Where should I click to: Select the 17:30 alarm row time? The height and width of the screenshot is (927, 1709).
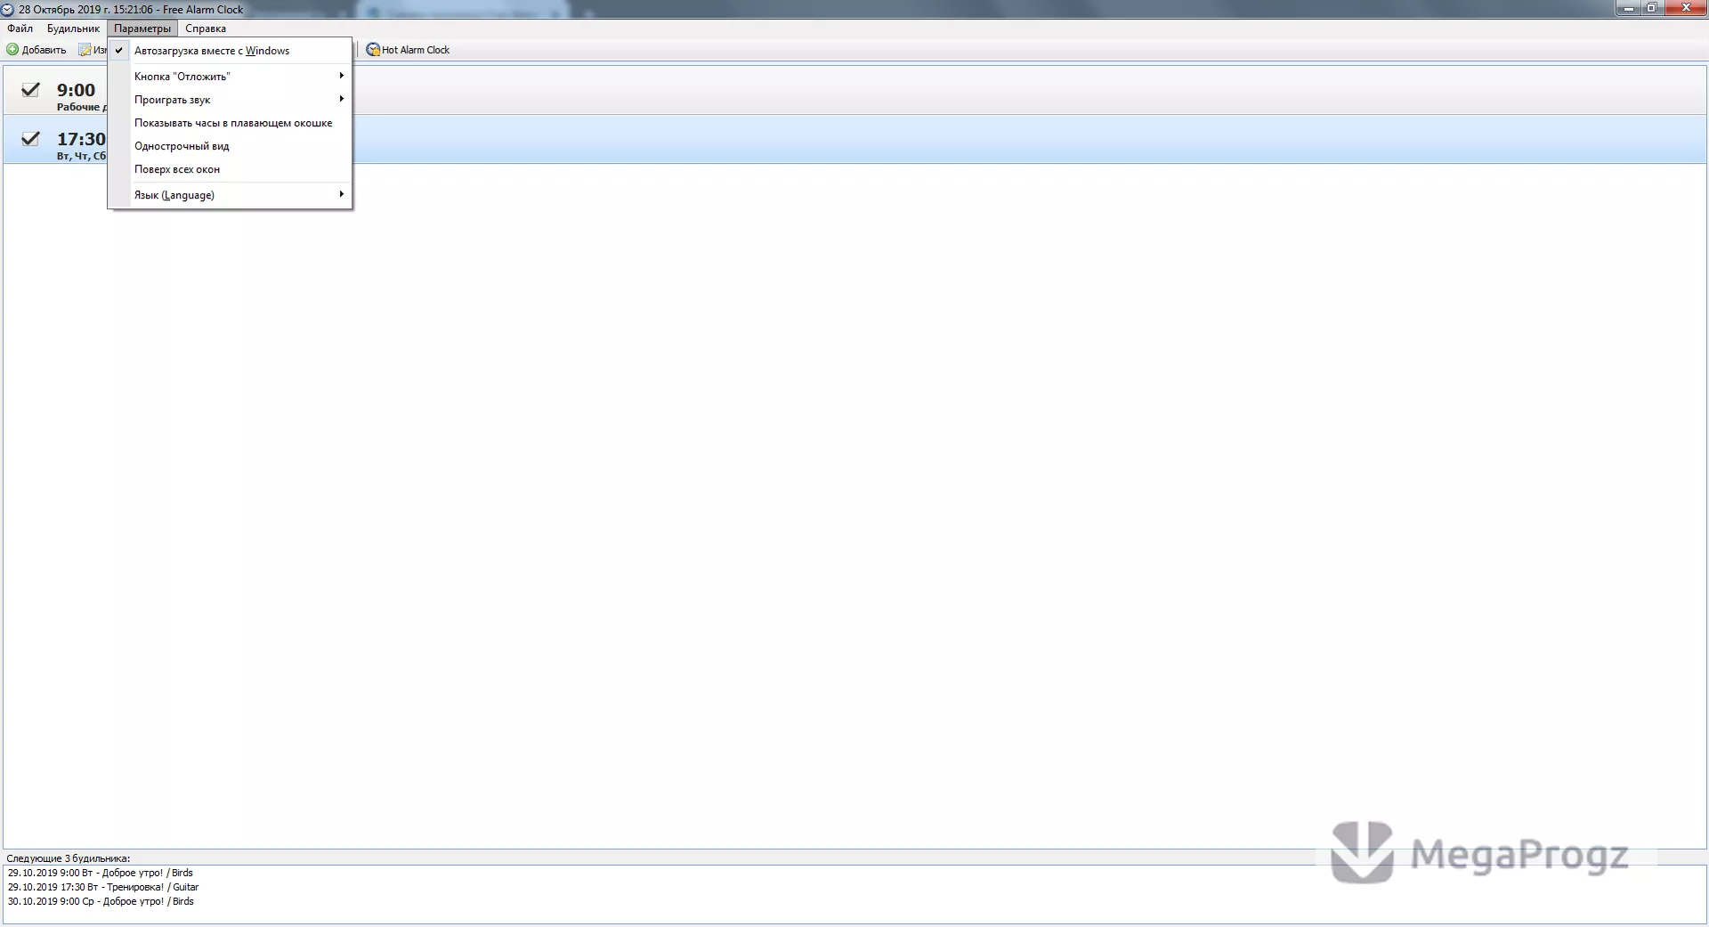[x=81, y=139]
